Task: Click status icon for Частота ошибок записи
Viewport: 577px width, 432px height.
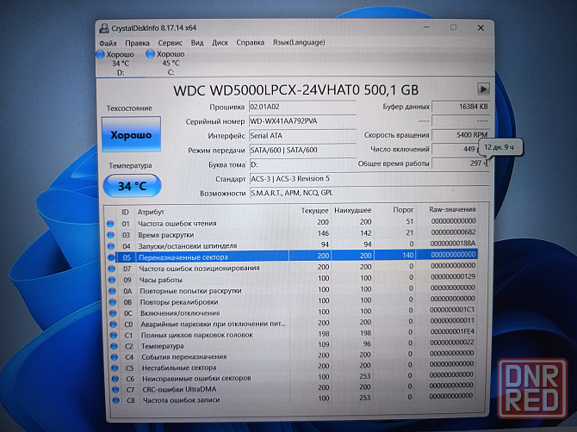Action: [x=116, y=400]
